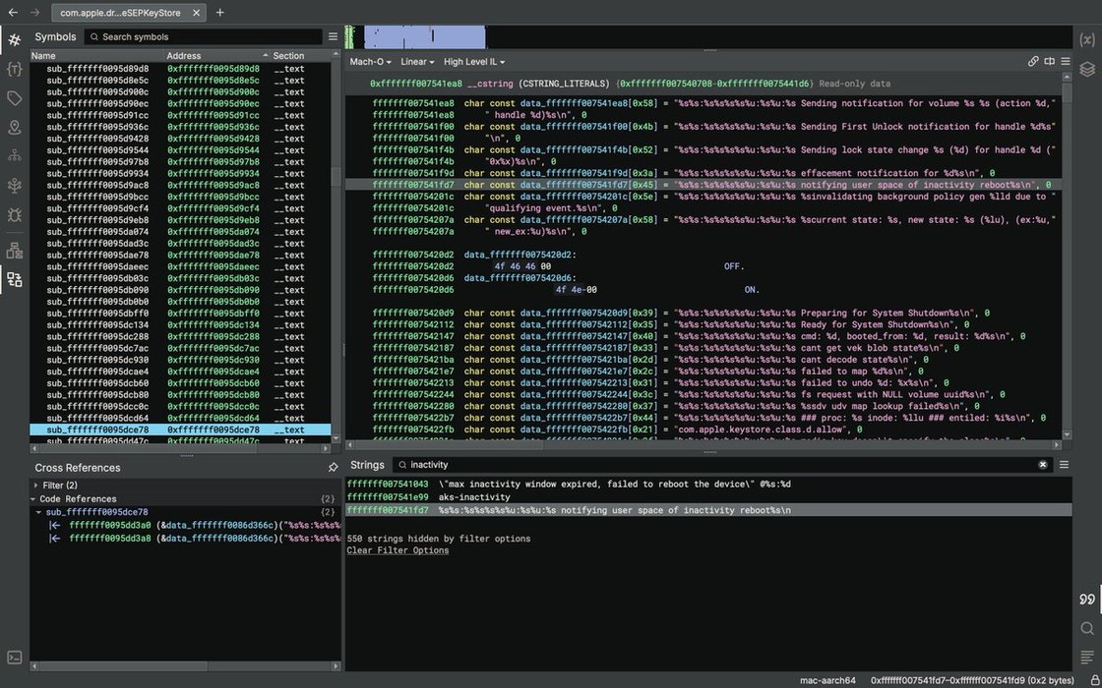Open the Tags sidebar panel
The width and height of the screenshot is (1102, 688).
click(14, 98)
